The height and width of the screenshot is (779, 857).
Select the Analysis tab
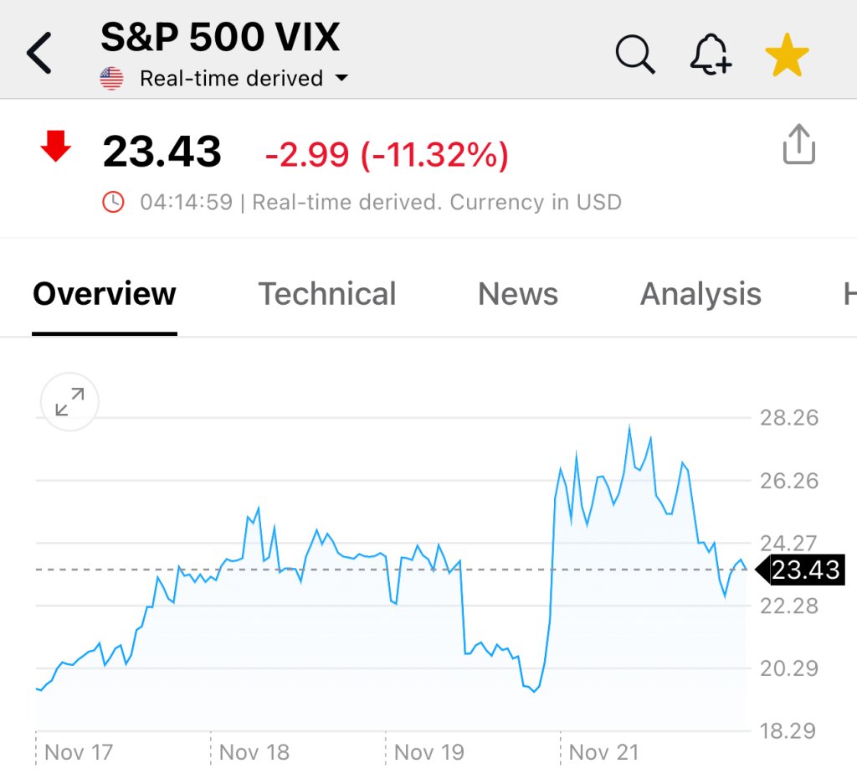pos(700,294)
